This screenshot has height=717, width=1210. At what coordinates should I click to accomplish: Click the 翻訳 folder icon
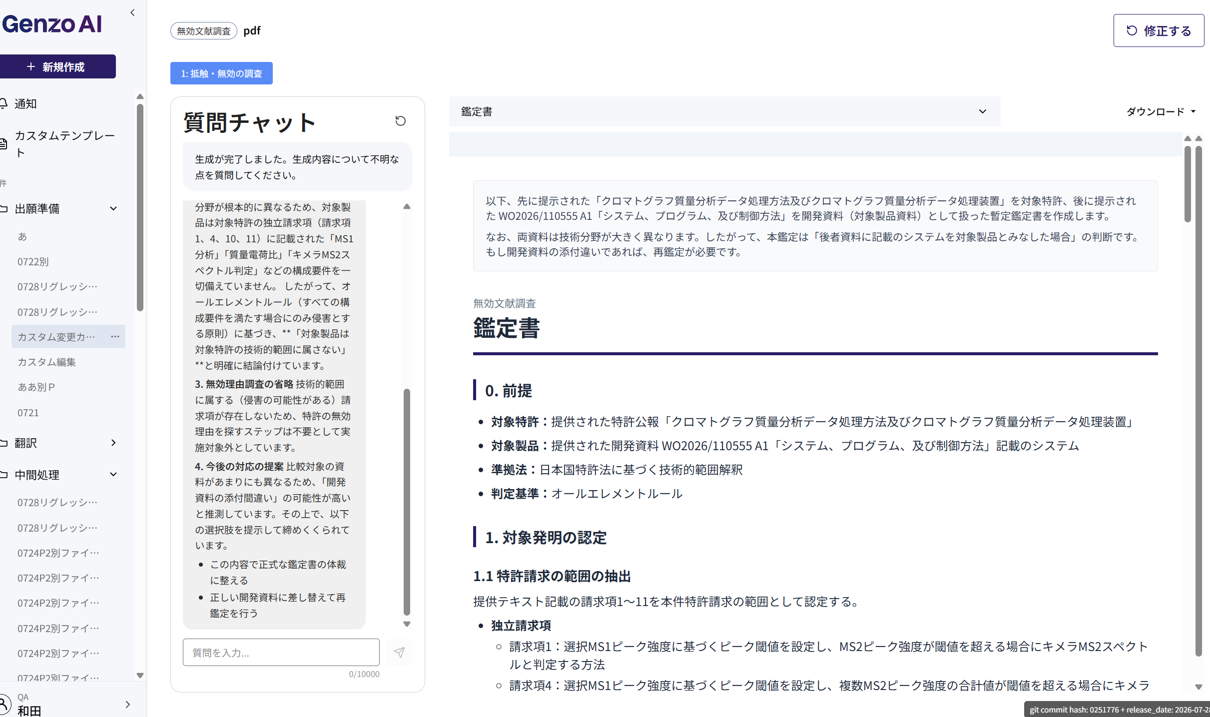(3, 443)
